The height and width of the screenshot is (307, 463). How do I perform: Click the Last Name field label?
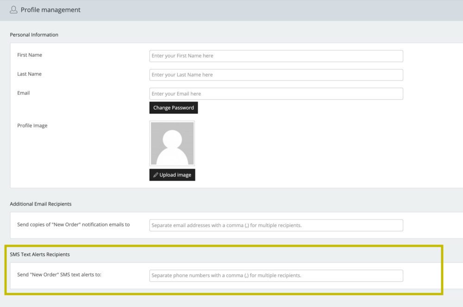[29, 74]
